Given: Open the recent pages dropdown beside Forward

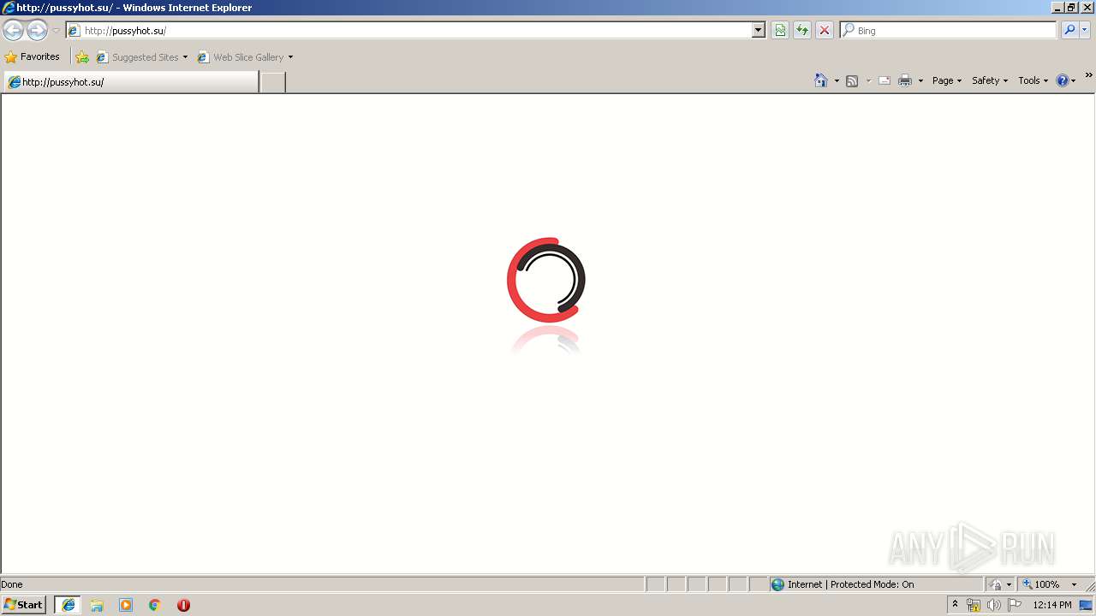Looking at the screenshot, I should tap(56, 31).
